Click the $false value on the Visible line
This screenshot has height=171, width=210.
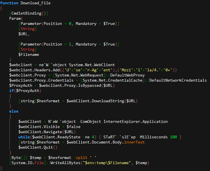point(73,127)
